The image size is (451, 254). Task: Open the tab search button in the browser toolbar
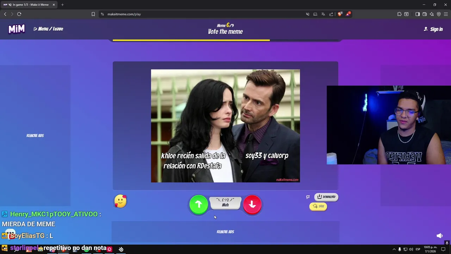406,14
